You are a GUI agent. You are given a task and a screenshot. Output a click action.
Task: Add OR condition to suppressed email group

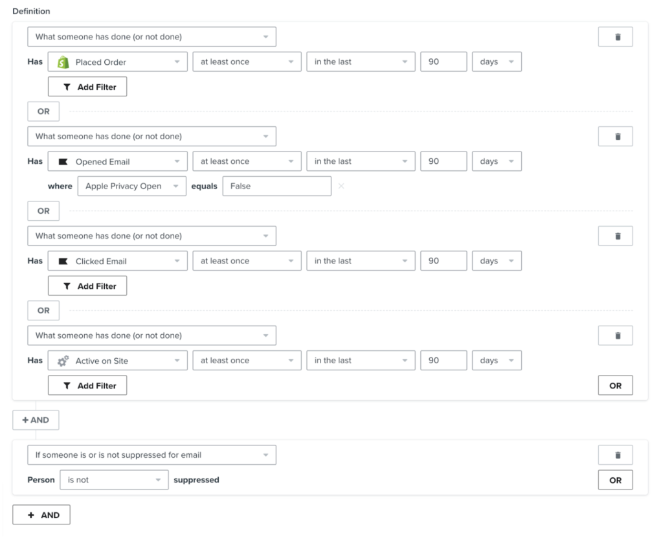pos(615,480)
